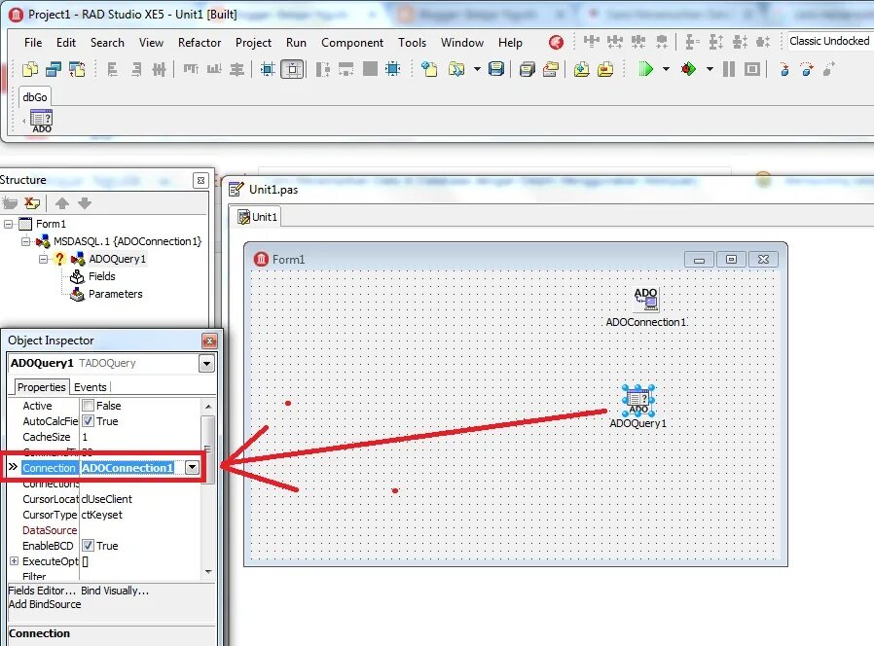The height and width of the screenshot is (646, 874).
Task: Open the Classic Undocked layout combo box
Action: 829,41
